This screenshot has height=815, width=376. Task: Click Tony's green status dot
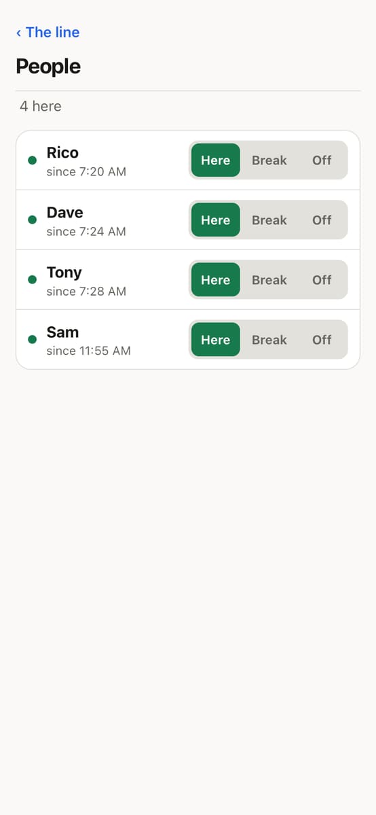click(32, 279)
